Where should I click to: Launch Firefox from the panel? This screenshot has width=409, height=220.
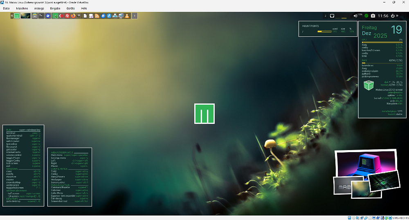[73, 16]
